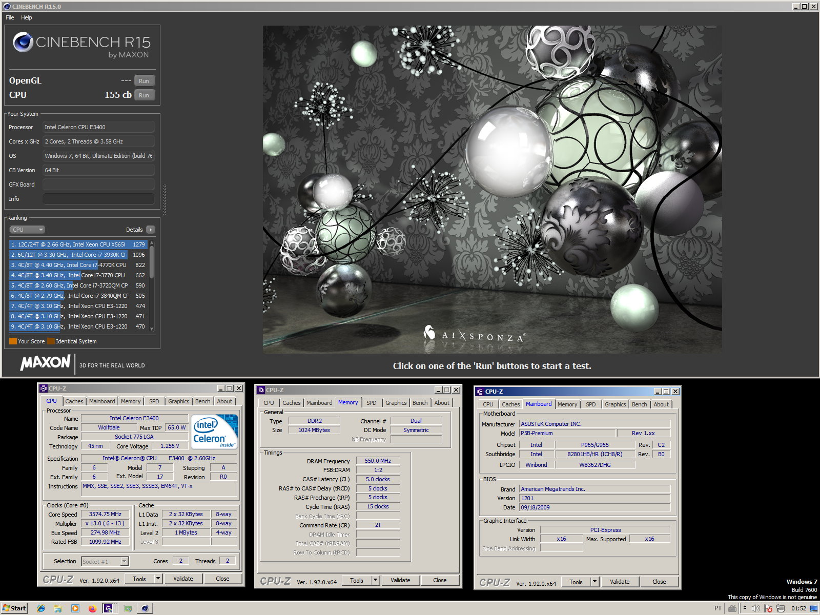Screen dimensions: 820x615
Task: Open Tools dropdown arrow in the Mainboard tab CPU-Z window
Action: [595, 582]
